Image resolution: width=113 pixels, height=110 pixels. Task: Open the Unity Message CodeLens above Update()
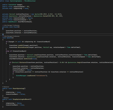[8, 36]
